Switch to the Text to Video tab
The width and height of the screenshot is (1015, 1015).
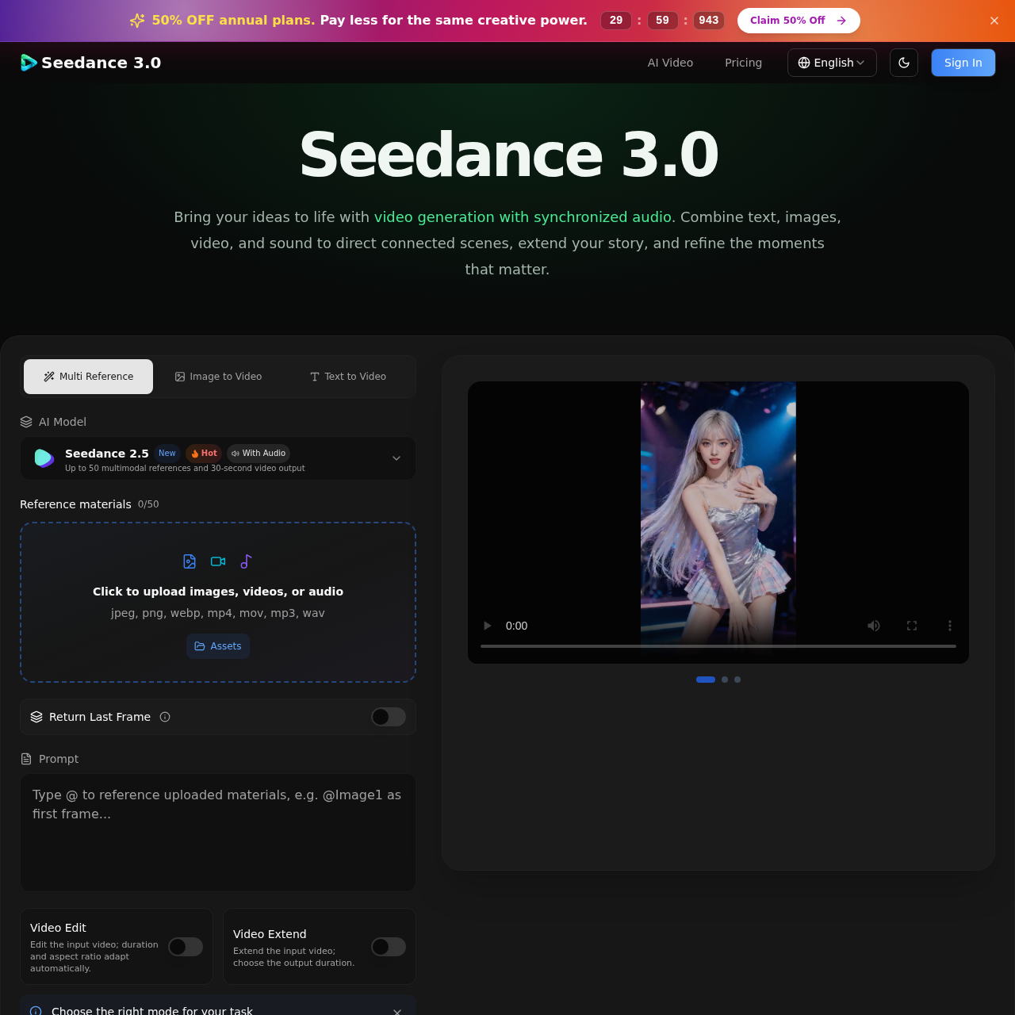(x=348, y=377)
